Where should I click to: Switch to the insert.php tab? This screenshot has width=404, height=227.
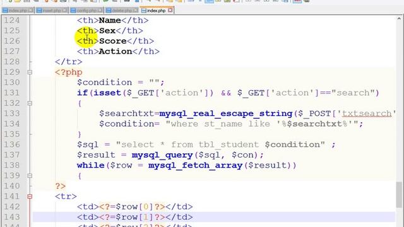tap(51, 10)
